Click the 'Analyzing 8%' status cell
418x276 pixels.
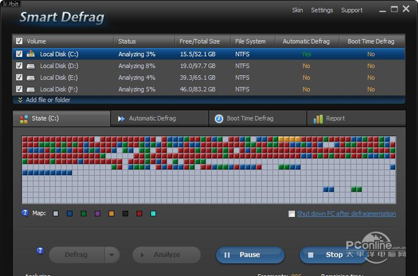(137, 66)
